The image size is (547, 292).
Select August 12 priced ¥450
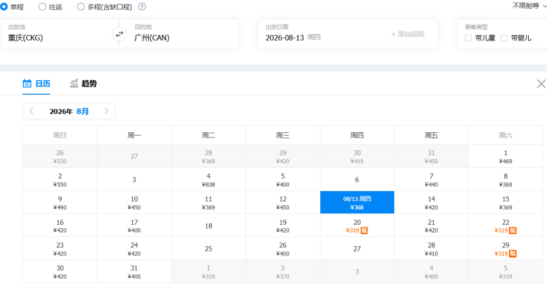(283, 202)
